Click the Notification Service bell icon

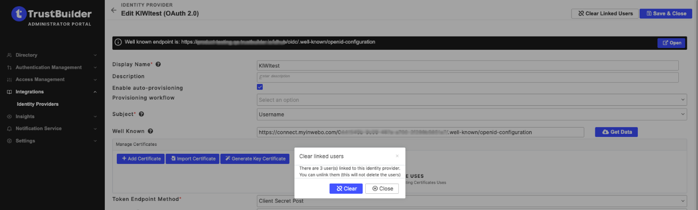coord(9,129)
